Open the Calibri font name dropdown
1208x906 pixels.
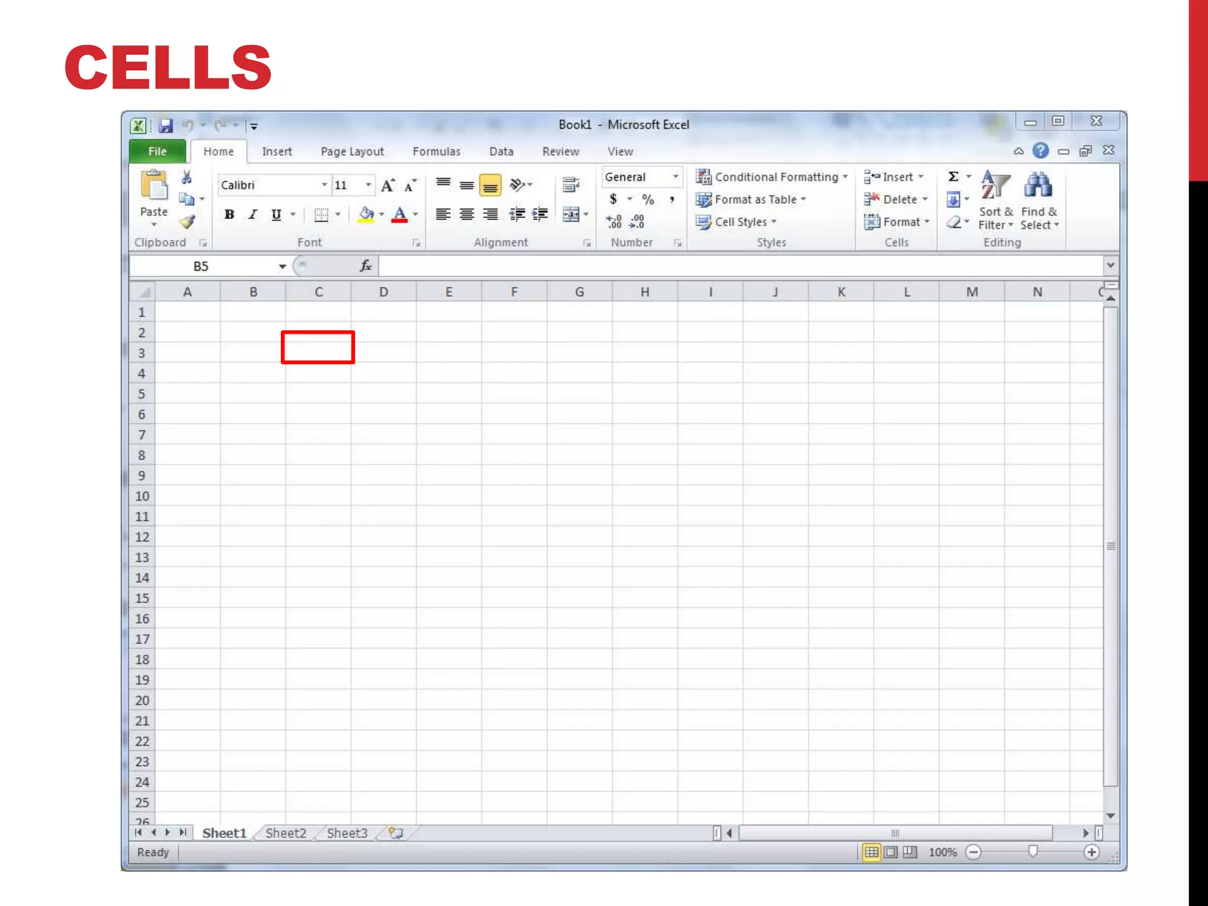(324, 185)
